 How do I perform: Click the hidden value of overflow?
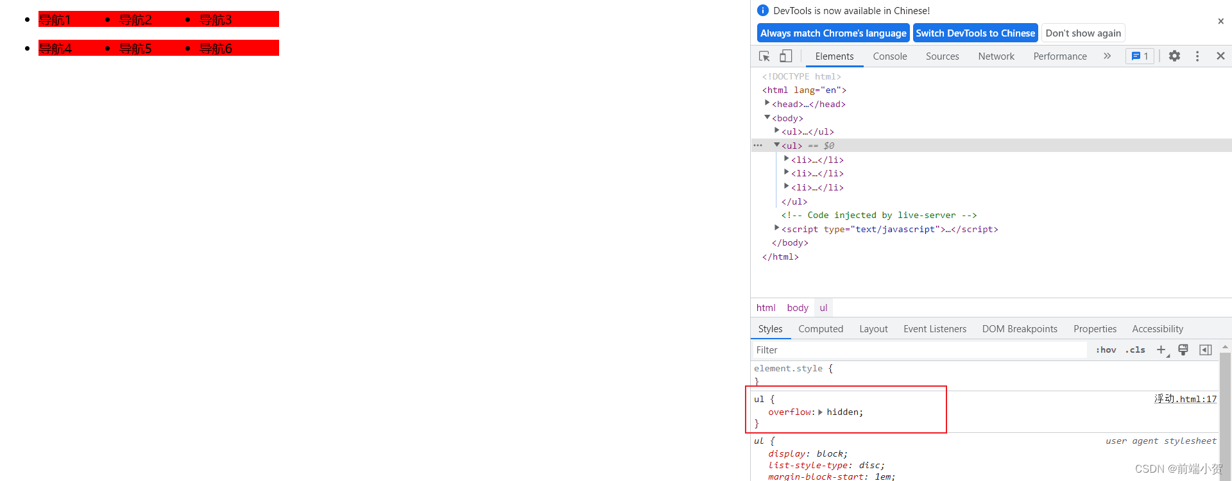pyautogui.click(x=843, y=412)
